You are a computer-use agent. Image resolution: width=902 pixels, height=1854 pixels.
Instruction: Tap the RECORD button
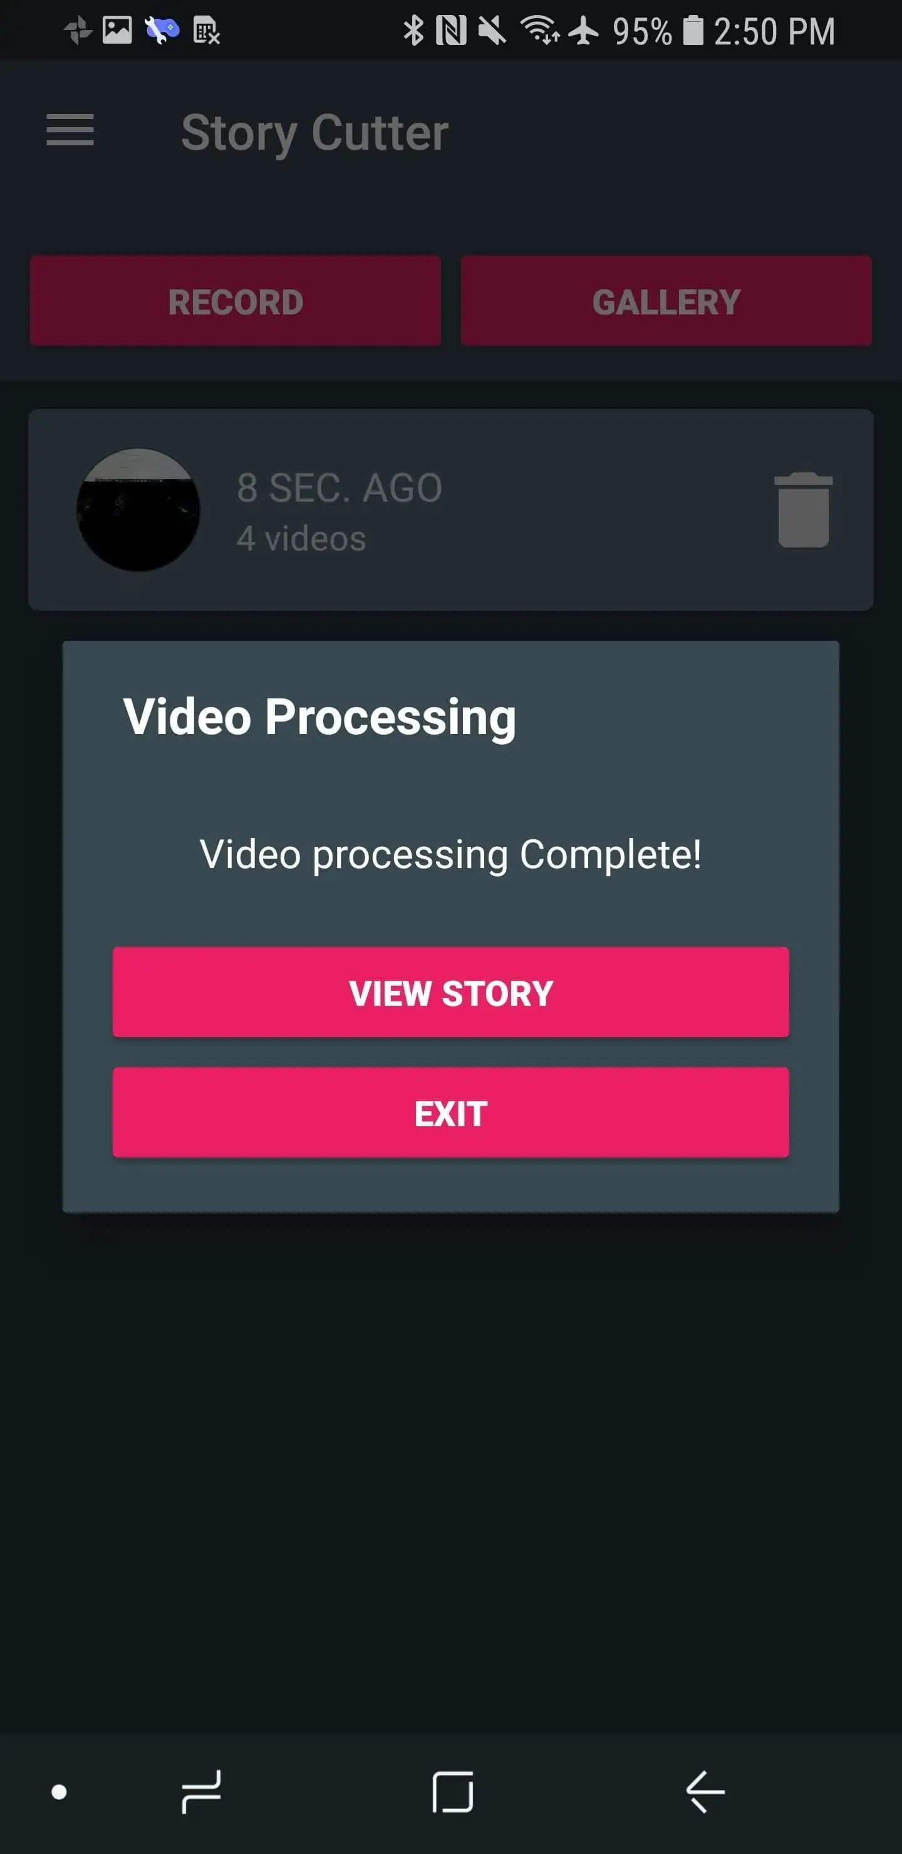[x=236, y=301]
